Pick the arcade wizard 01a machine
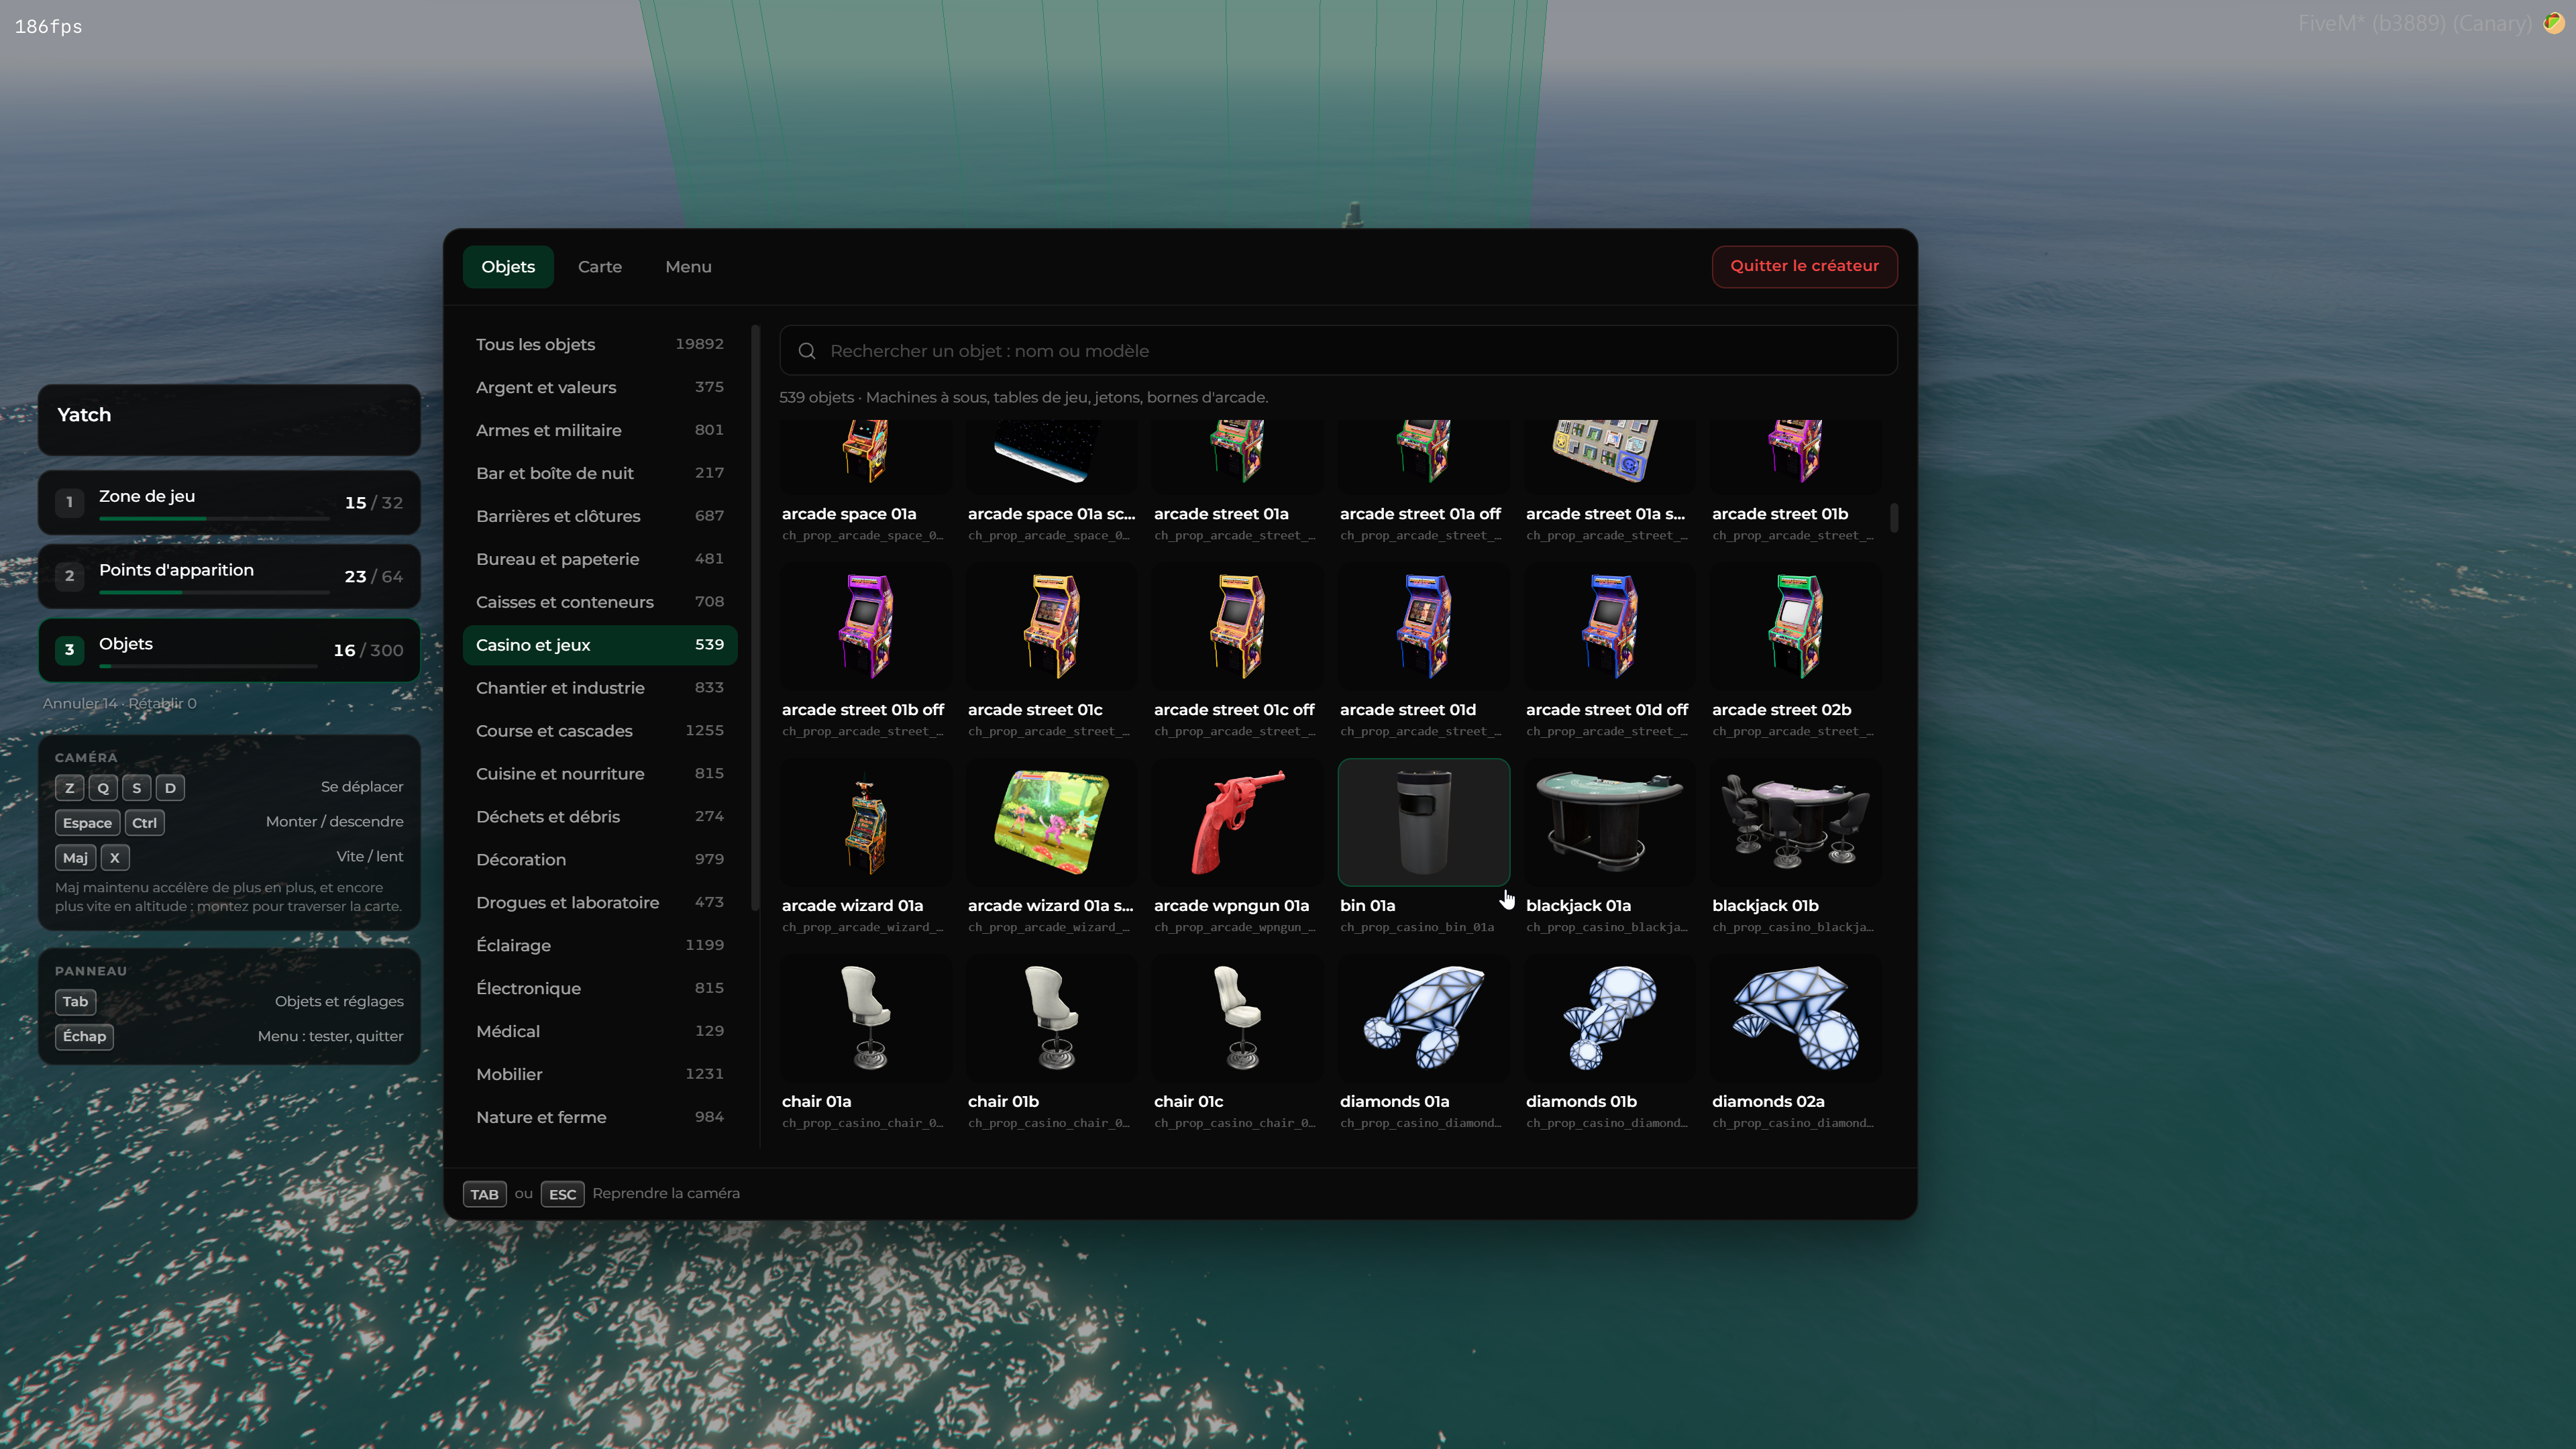The height and width of the screenshot is (1449, 2576). pyautogui.click(x=865, y=822)
